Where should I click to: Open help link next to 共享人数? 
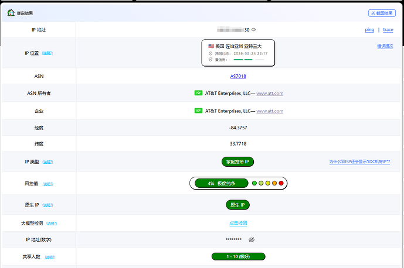[50, 257]
